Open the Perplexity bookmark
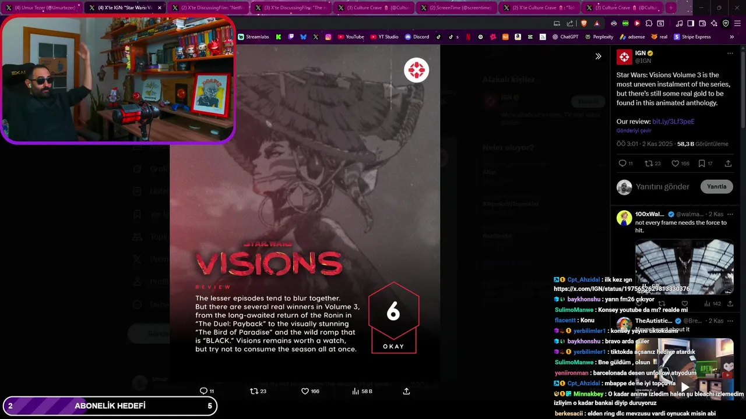The image size is (746, 419). click(599, 37)
